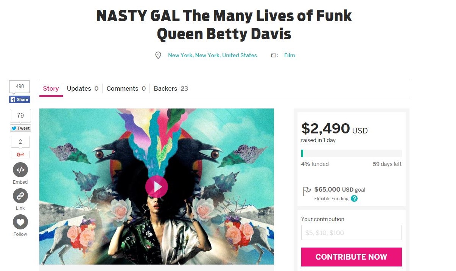This screenshot has height=271, width=456.
Task: Play the campaign video
Action: [156, 187]
